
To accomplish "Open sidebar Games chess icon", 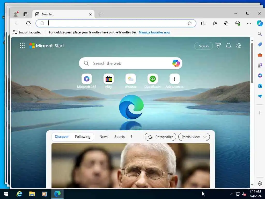I will [x=260, y=65].
